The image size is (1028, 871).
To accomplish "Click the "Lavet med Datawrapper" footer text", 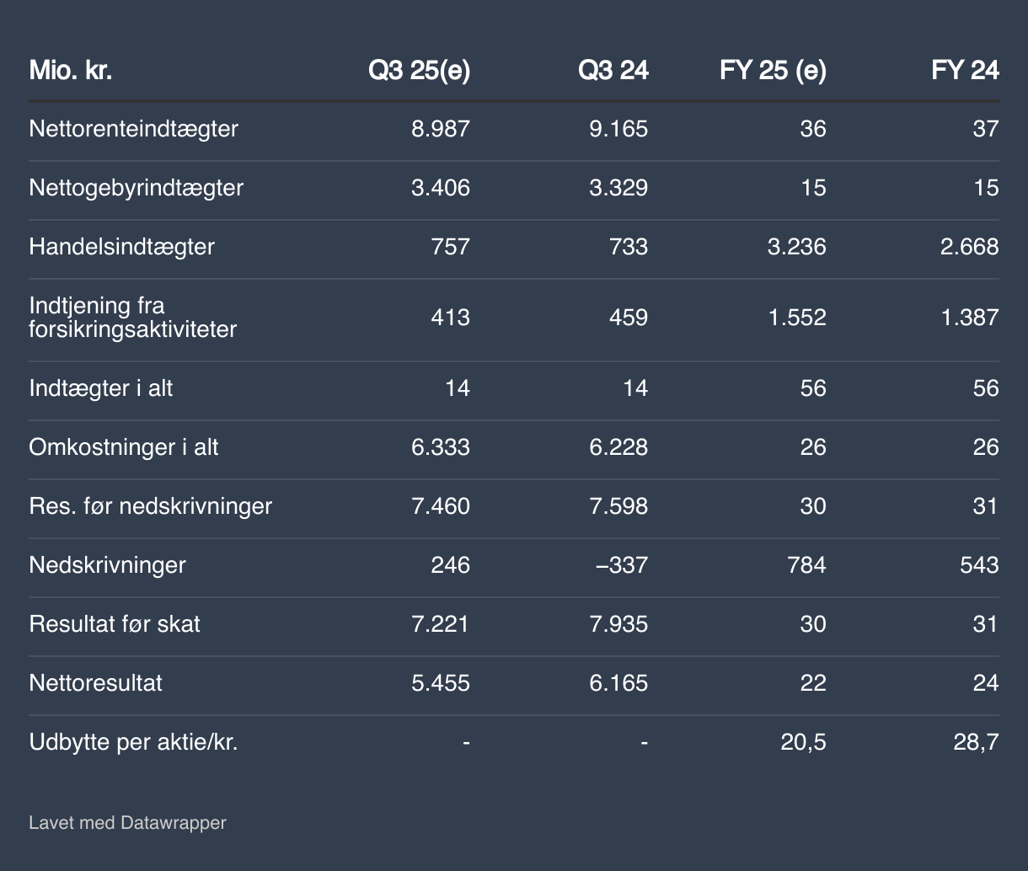I will (x=127, y=822).
